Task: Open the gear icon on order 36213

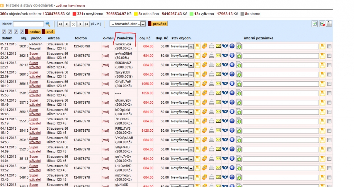Action: (x=204, y=55)
